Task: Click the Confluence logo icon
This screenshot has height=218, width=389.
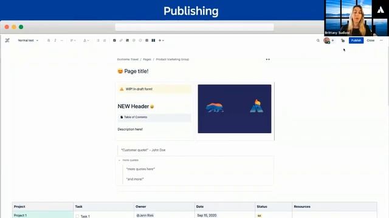Action: tap(7, 41)
